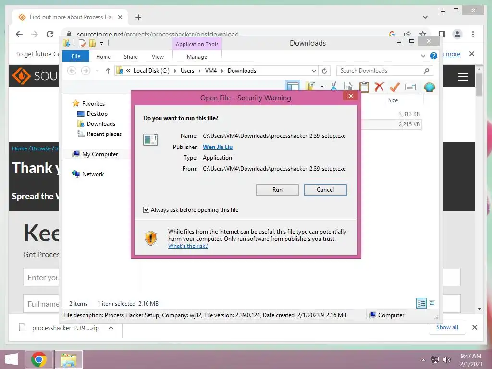The width and height of the screenshot is (492, 369).
Task: Open Customize Quick Access Toolbar dropdown
Action: click(x=102, y=44)
